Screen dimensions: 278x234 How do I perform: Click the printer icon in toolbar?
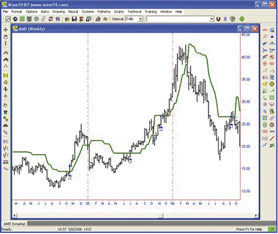click(x=98, y=19)
